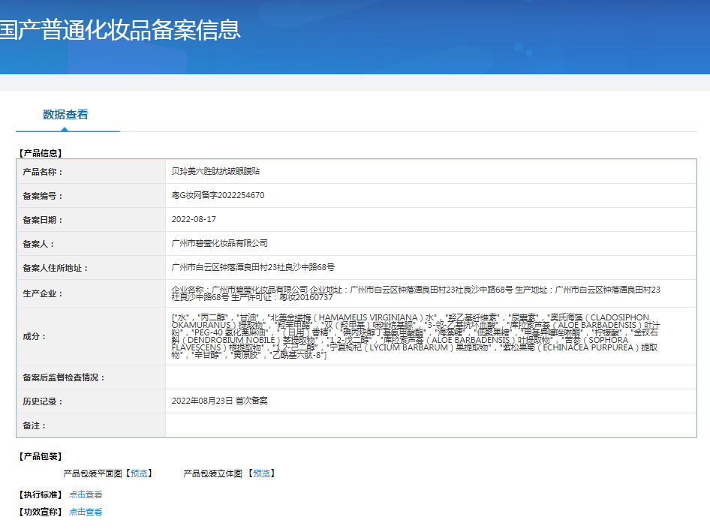Click the 【功效宣称】 label

point(41,512)
